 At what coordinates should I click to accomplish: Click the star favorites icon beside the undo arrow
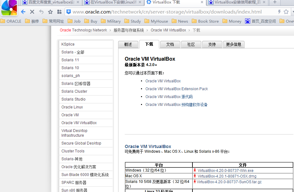[x=50, y=12]
